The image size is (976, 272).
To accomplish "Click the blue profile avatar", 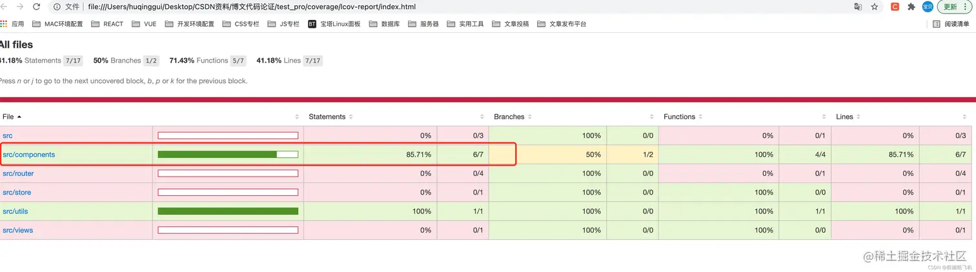I will tap(928, 6).
